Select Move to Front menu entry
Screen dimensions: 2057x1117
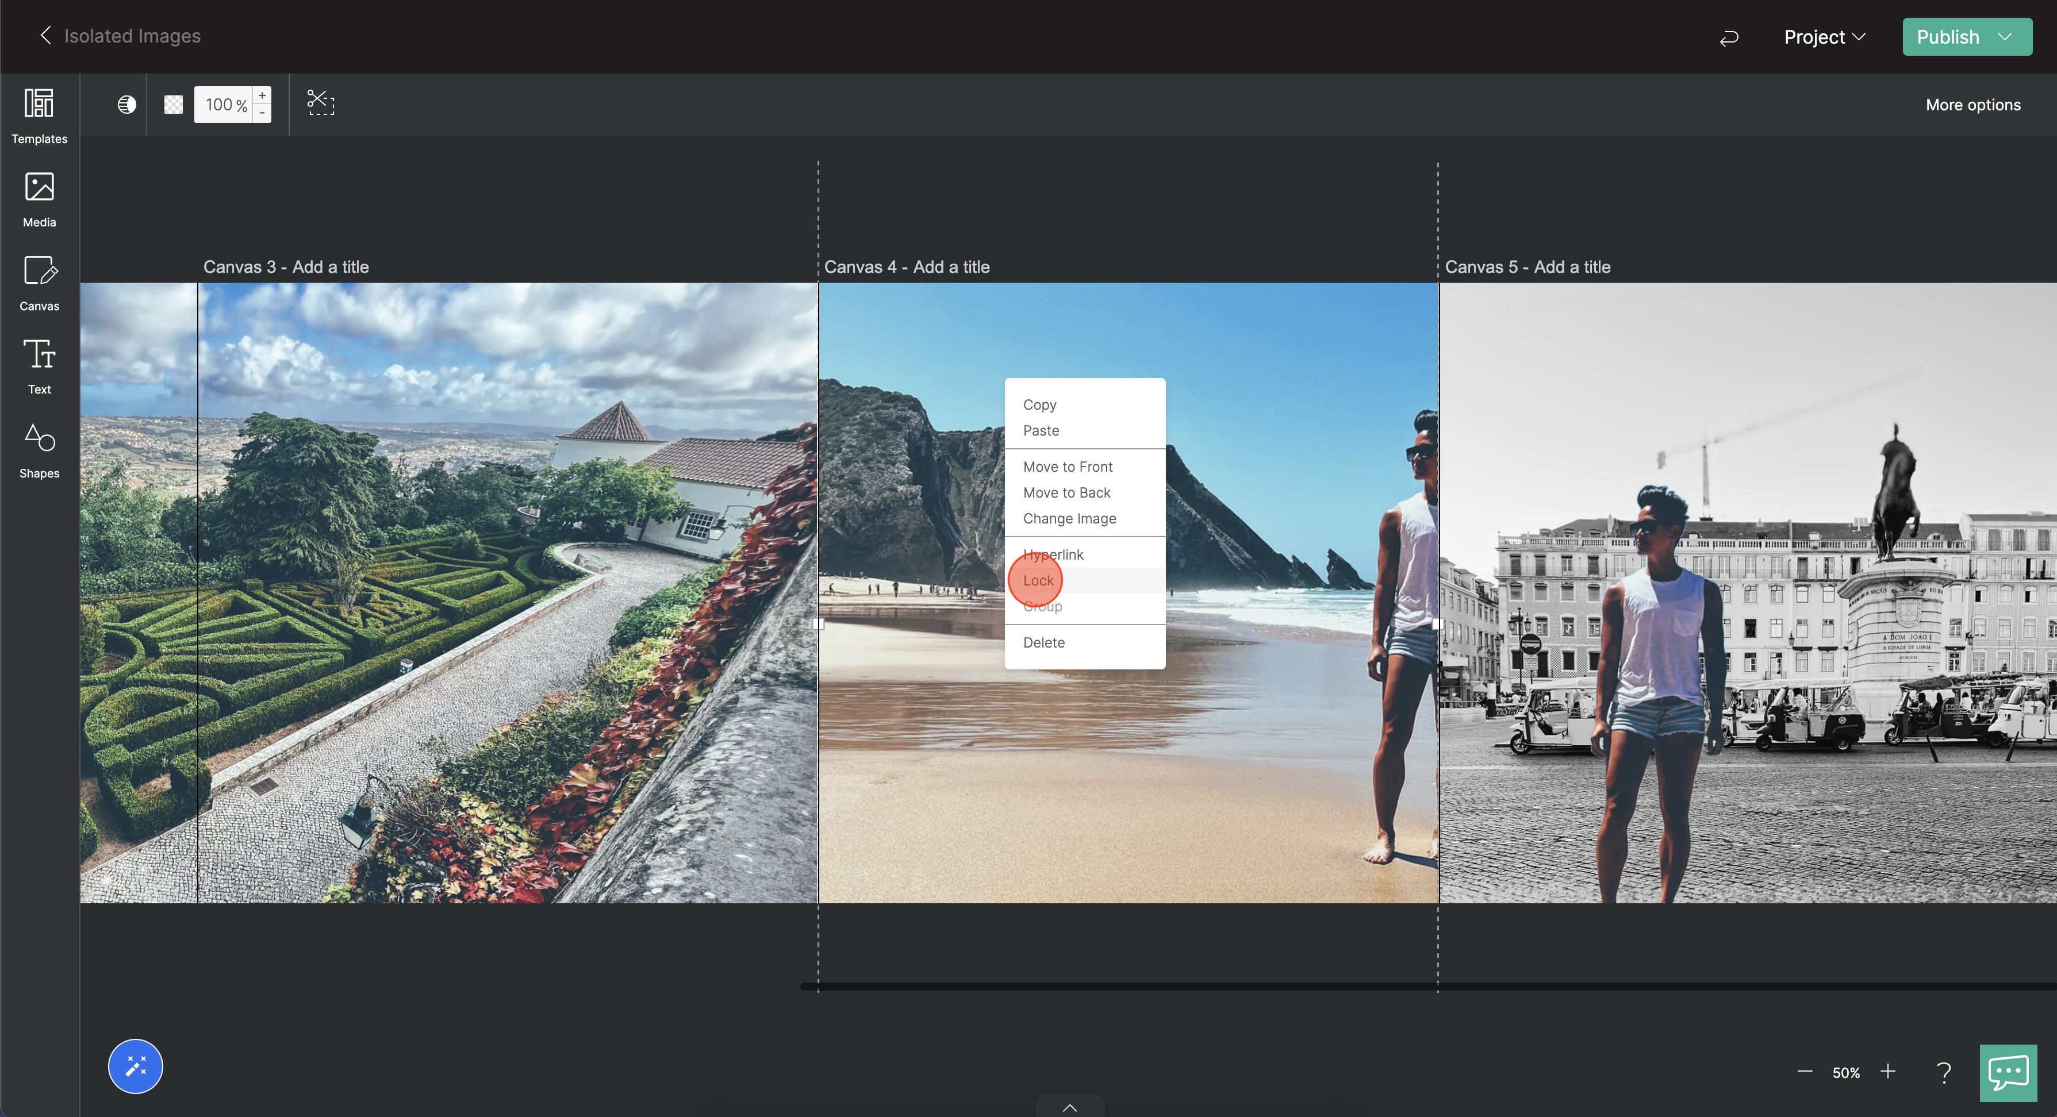(x=1068, y=467)
